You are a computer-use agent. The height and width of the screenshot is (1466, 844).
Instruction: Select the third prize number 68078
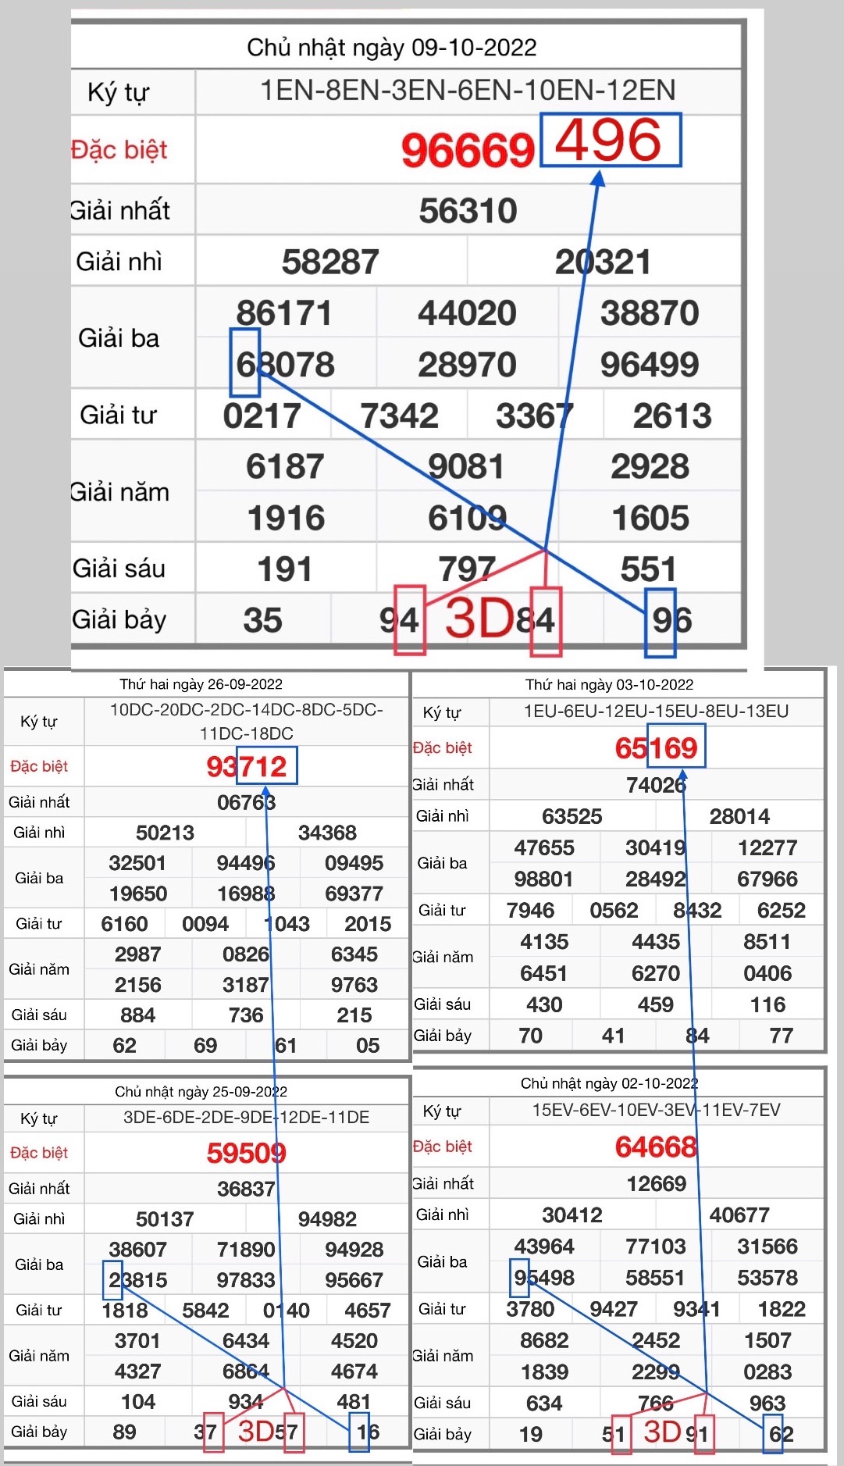pyautogui.click(x=286, y=365)
